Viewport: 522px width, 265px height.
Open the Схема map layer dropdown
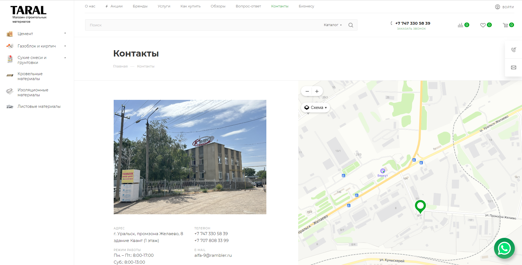316,108
